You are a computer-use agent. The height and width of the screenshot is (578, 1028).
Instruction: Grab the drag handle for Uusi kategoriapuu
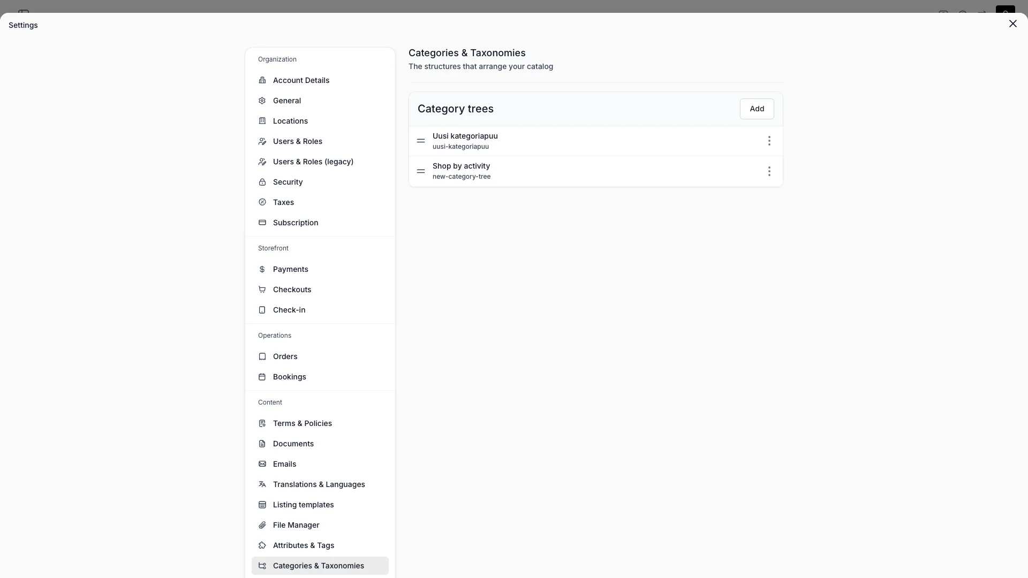pyautogui.click(x=421, y=141)
